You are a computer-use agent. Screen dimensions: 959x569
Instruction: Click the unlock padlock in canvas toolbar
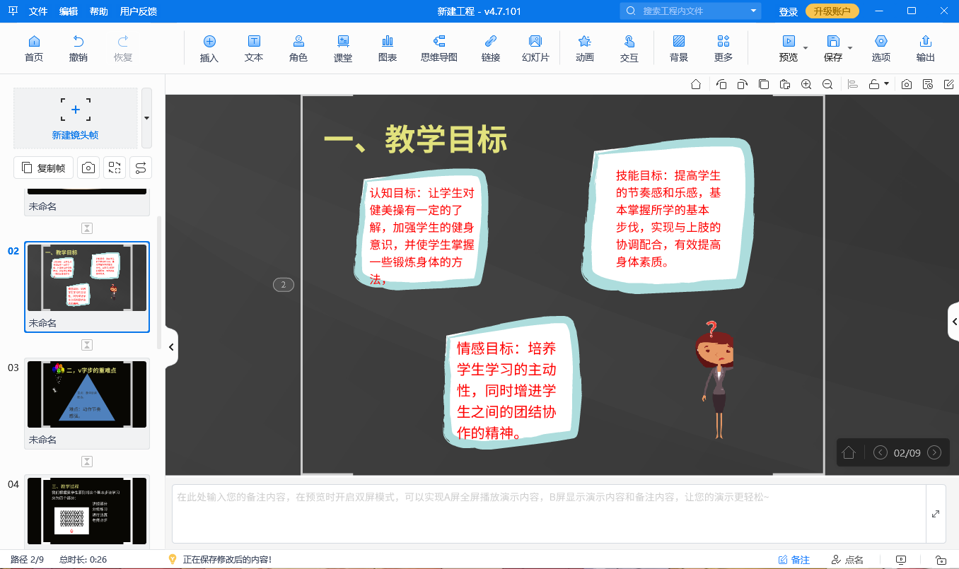(874, 84)
